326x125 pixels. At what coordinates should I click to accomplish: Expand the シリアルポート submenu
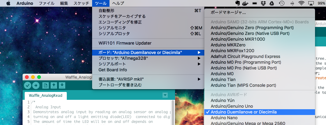[x=148, y=64]
